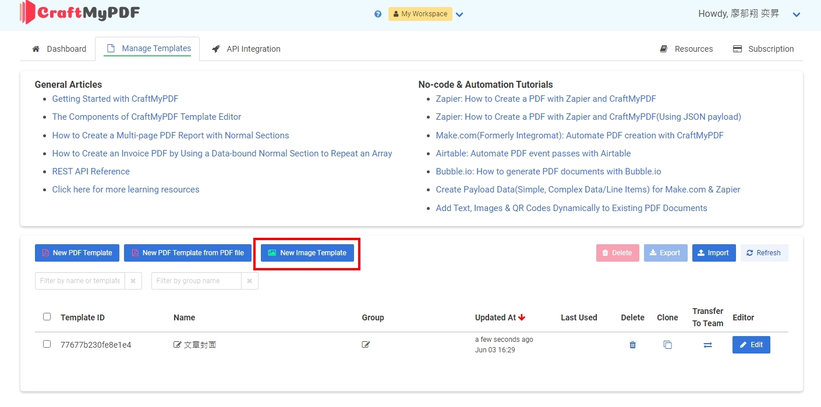Click the blue help question mark icon
821x407 pixels.
378,14
